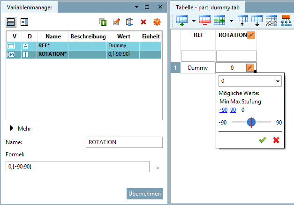Viewport: 294px width, 205px height.
Task: Open dropdown arrow next to insert column icon
Action: click(231, 21)
